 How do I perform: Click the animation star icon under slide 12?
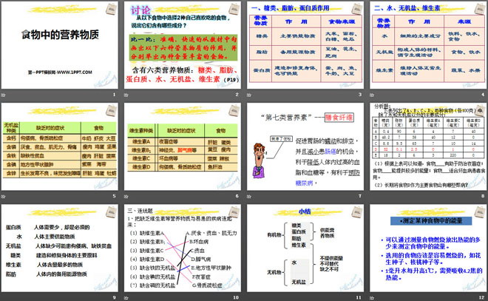pyautogui.click(x=370, y=297)
